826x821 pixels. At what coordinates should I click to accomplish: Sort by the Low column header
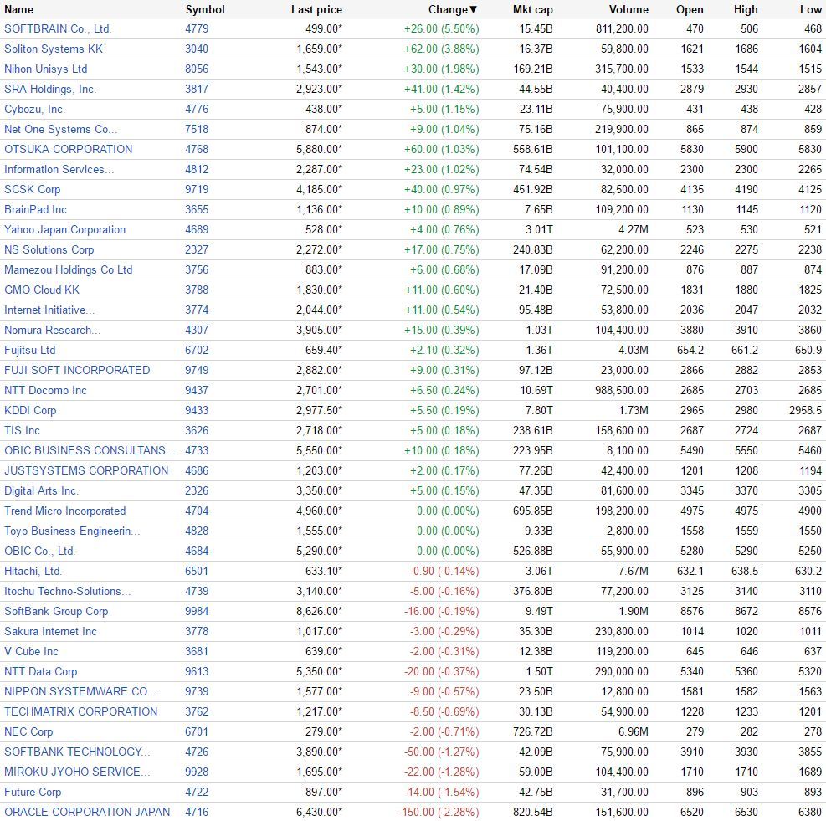pyautogui.click(x=810, y=9)
